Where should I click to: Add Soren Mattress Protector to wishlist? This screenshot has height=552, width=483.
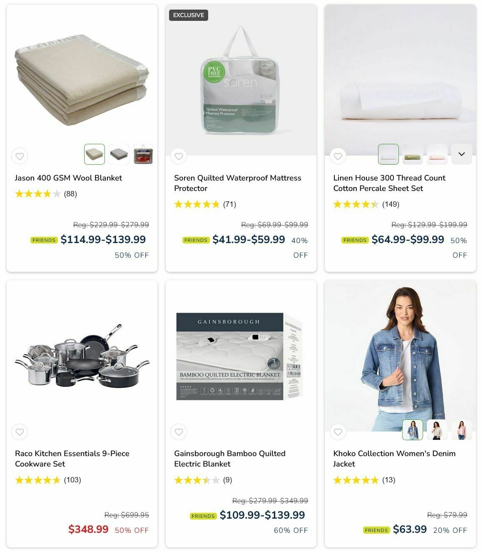pyautogui.click(x=179, y=156)
